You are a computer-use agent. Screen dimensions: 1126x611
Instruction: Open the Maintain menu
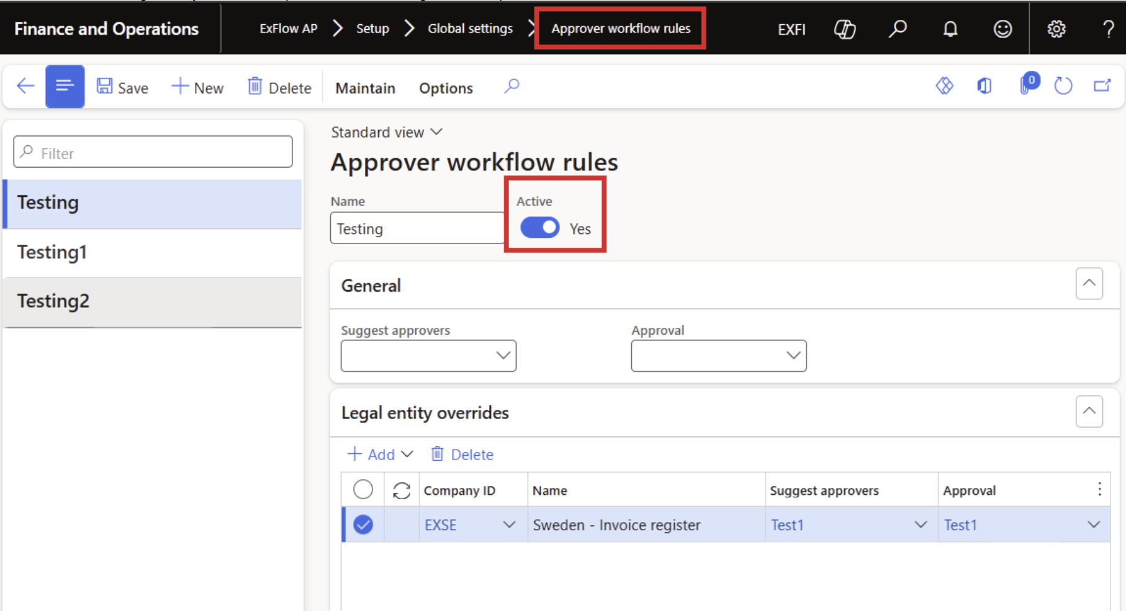click(x=365, y=88)
